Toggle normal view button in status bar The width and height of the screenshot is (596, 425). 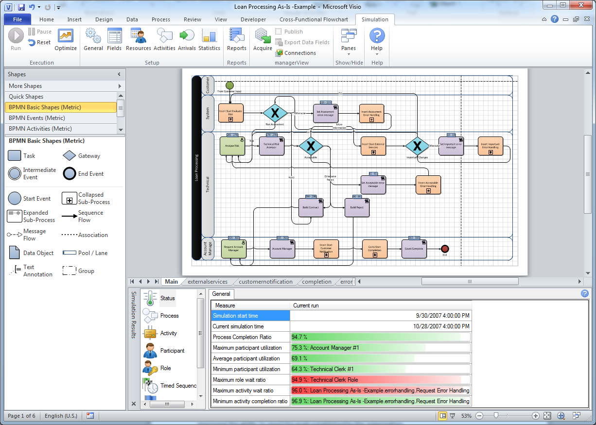coord(442,416)
